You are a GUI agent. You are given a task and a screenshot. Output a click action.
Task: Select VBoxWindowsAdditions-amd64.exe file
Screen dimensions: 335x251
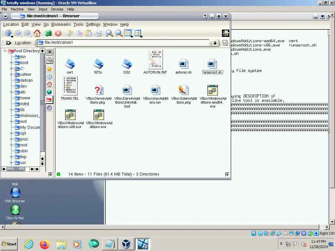point(213,96)
